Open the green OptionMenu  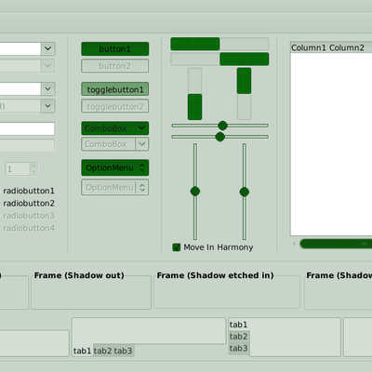point(115,167)
